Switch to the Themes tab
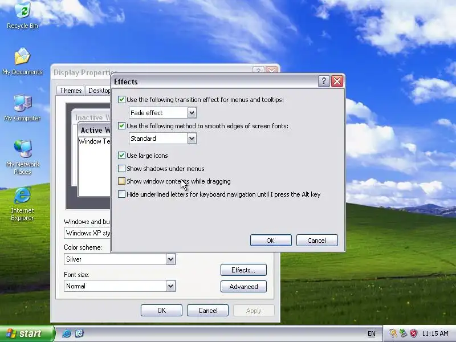 click(71, 91)
